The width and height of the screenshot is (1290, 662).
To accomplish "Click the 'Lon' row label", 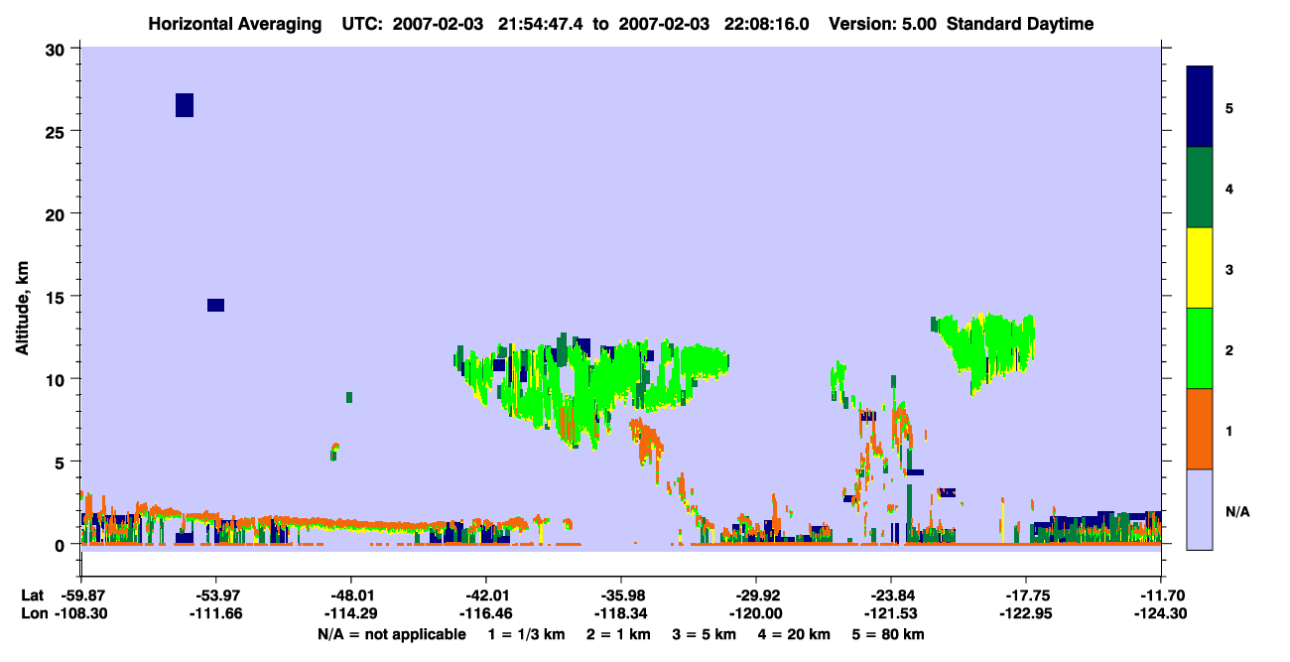I will (33, 613).
